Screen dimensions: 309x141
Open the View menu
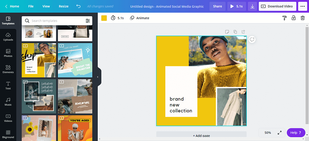coord(46,6)
